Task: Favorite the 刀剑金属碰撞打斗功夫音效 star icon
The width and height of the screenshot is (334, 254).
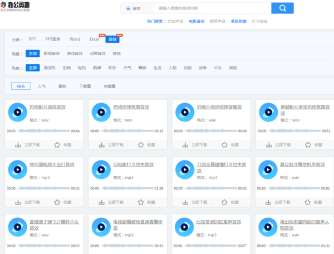Action: point(224,202)
